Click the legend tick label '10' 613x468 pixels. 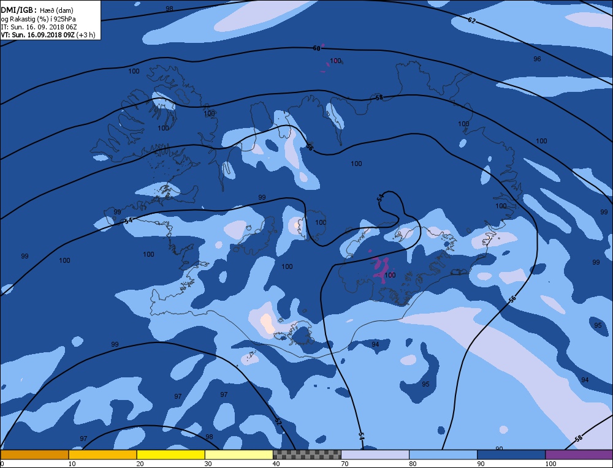[72, 464]
